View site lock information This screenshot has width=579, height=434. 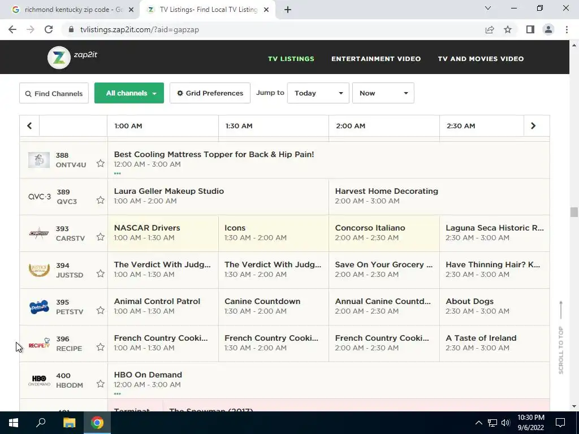coord(71,29)
